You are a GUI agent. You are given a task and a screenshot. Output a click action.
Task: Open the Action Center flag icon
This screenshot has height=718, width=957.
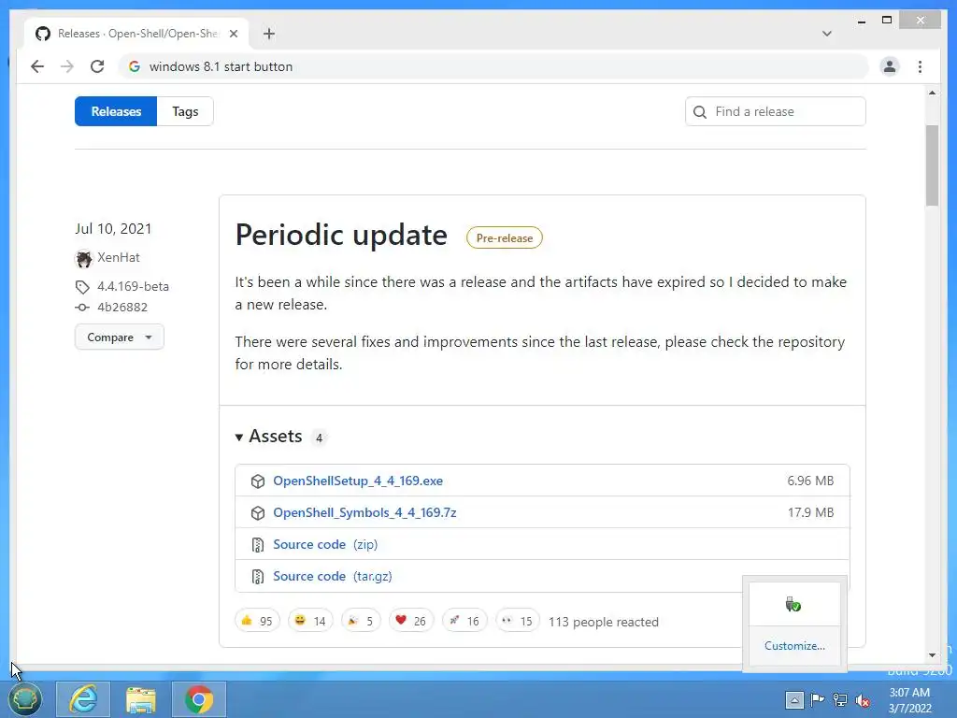817,699
